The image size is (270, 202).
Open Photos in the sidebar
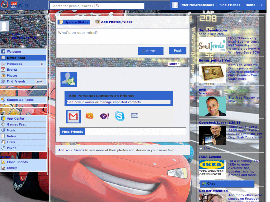click(23, 75)
